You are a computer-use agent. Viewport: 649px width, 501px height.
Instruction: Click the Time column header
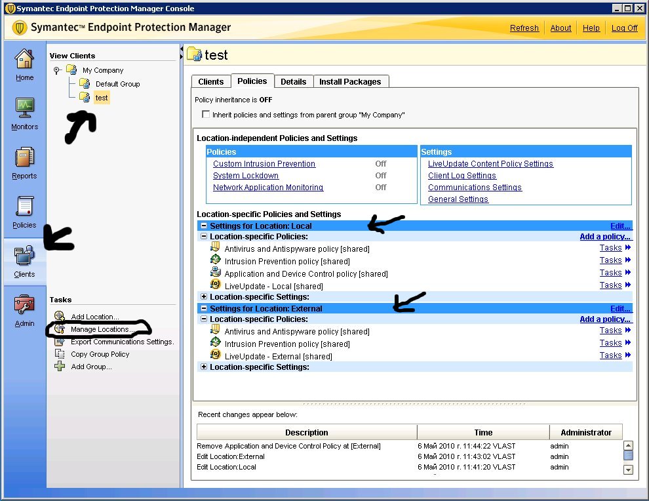click(483, 432)
